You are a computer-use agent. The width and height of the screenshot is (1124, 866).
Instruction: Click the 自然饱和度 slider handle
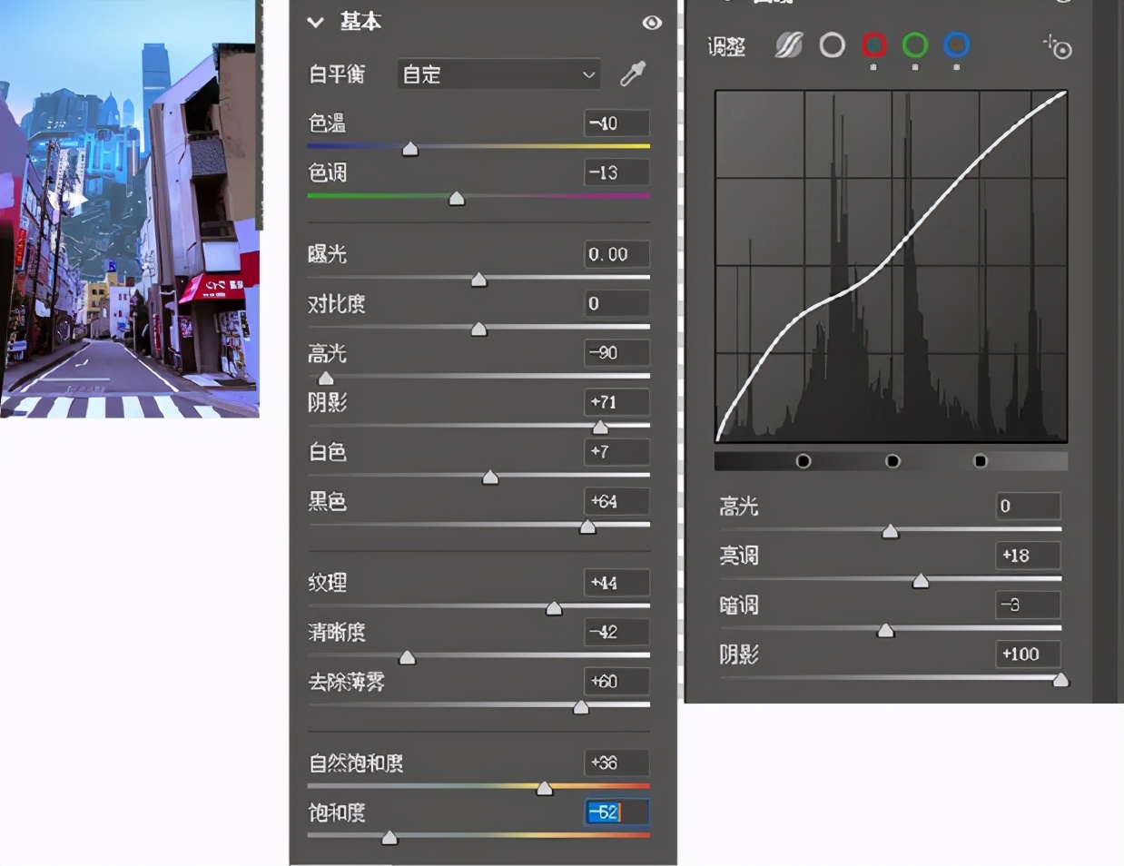[545, 788]
